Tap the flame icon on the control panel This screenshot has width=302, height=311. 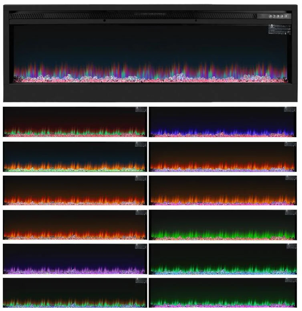[282, 16]
